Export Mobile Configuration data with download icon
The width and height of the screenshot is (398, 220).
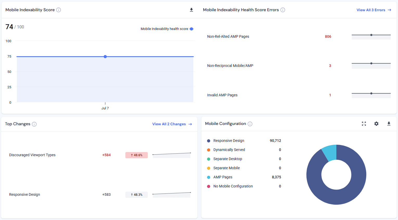coord(389,124)
